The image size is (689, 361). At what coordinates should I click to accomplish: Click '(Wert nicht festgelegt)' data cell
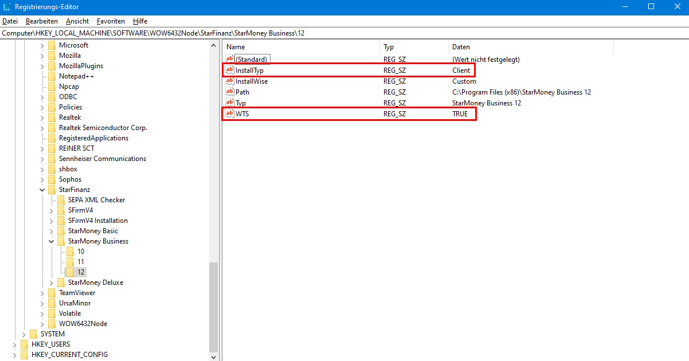tap(486, 60)
